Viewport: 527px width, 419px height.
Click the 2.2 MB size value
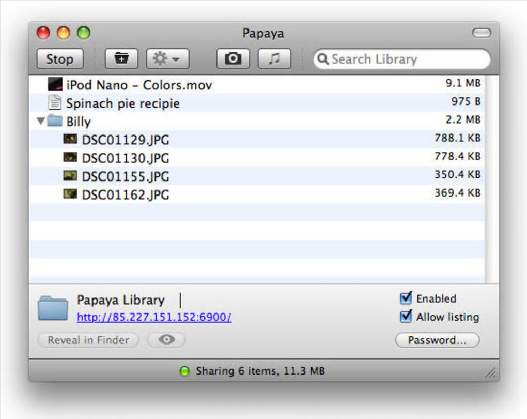463,119
